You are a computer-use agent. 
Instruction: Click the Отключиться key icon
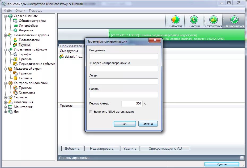coord(235,20)
